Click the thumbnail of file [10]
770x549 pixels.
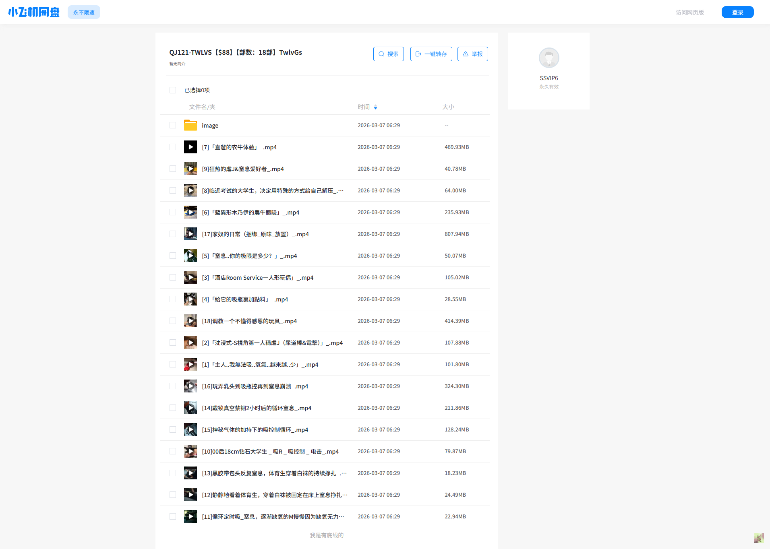pos(190,451)
